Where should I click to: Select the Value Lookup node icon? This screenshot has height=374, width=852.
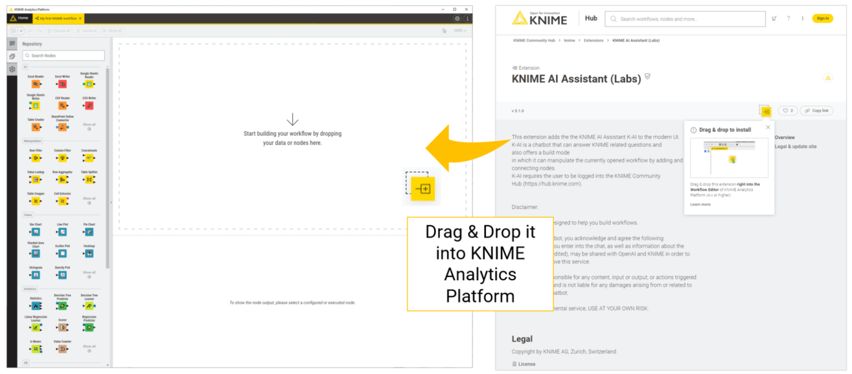(x=35, y=180)
